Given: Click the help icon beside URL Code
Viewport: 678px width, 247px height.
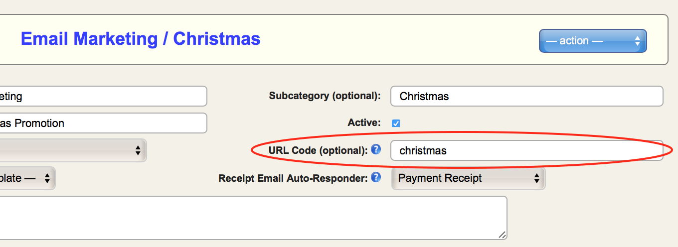Looking at the screenshot, I should [376, 149].
